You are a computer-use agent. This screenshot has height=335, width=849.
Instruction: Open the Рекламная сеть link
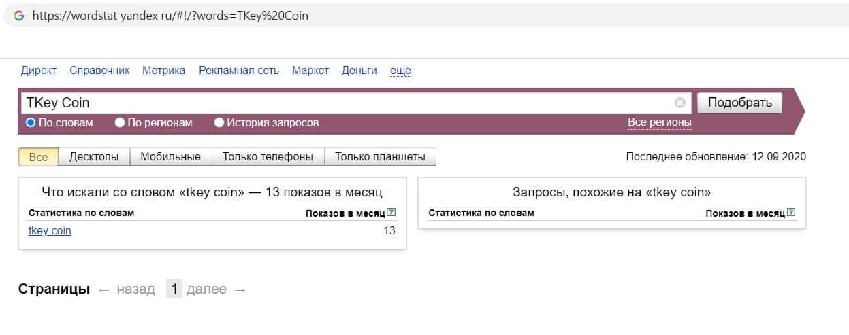(239, 71)
